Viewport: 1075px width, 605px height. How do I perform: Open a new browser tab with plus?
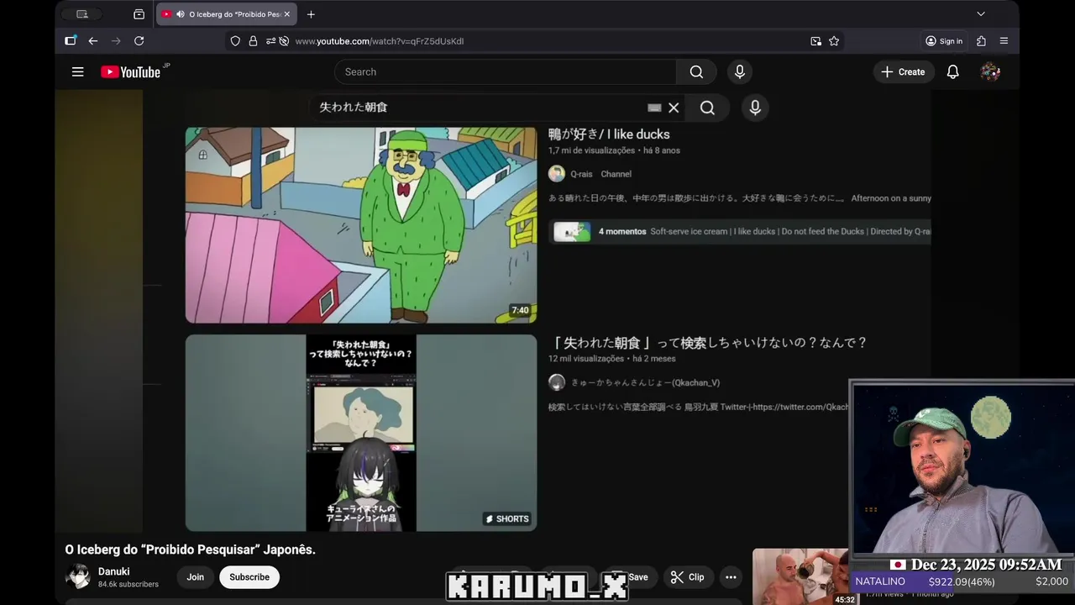(x=311, y=14)
